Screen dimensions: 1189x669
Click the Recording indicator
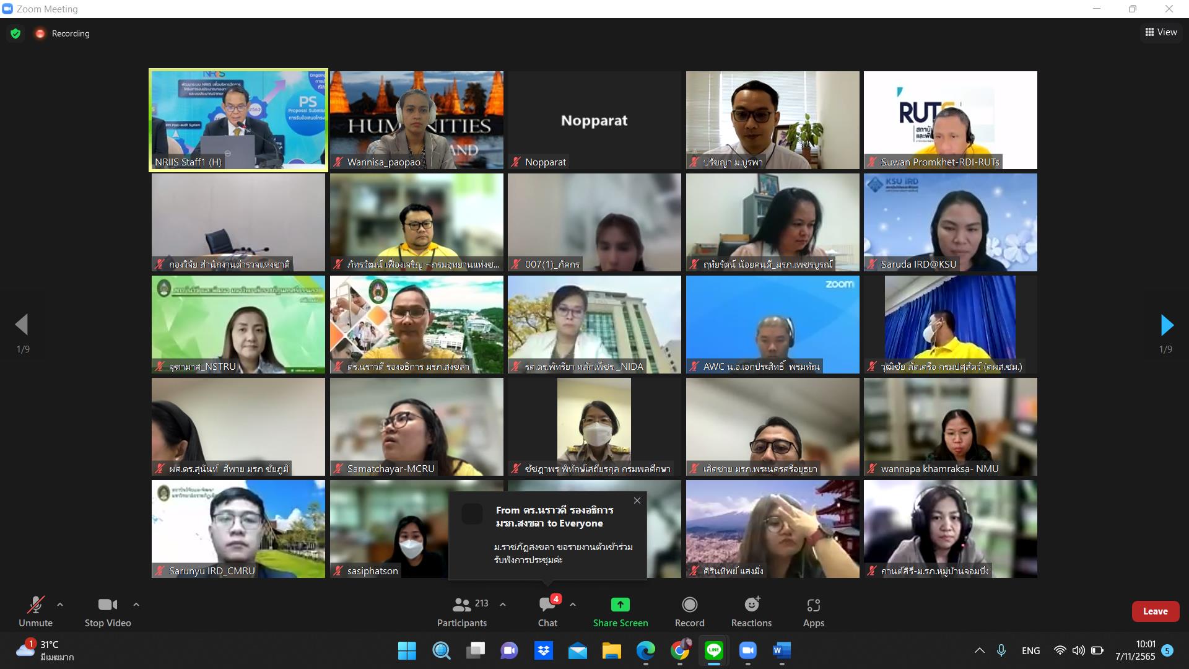click(63, 33)
